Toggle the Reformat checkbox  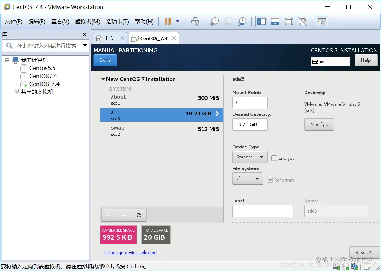click(270, 180)
